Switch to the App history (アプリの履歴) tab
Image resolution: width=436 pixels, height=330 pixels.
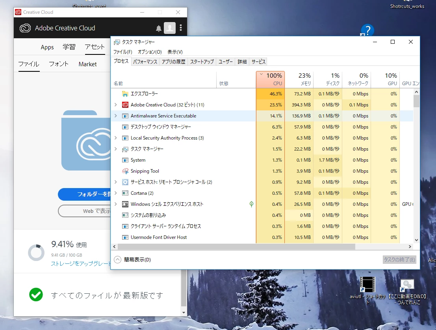tap(174, 62)
